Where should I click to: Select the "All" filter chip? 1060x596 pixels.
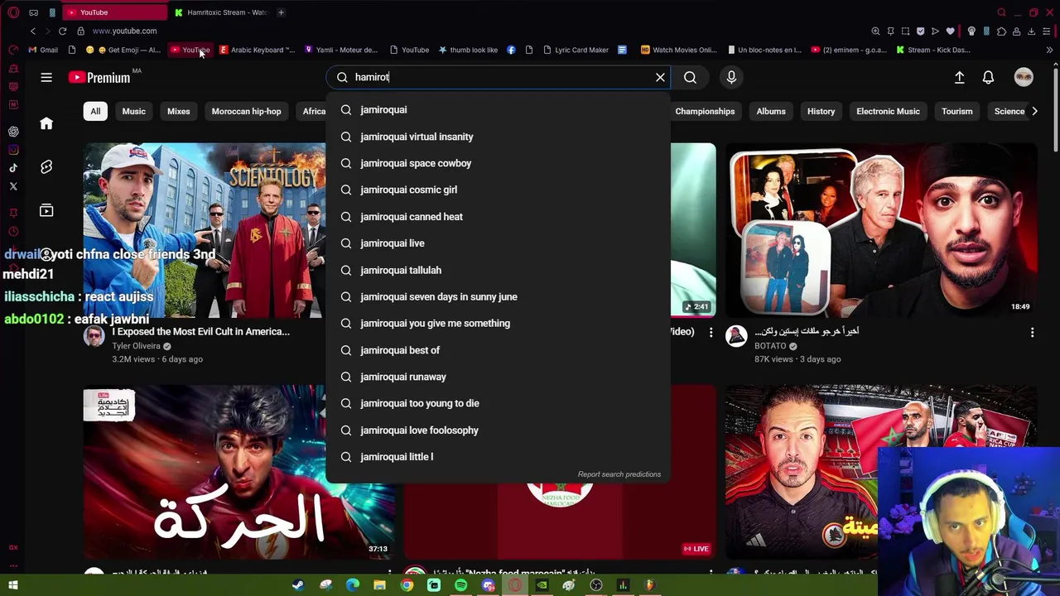pyautogui.click(x=95, y=111)
